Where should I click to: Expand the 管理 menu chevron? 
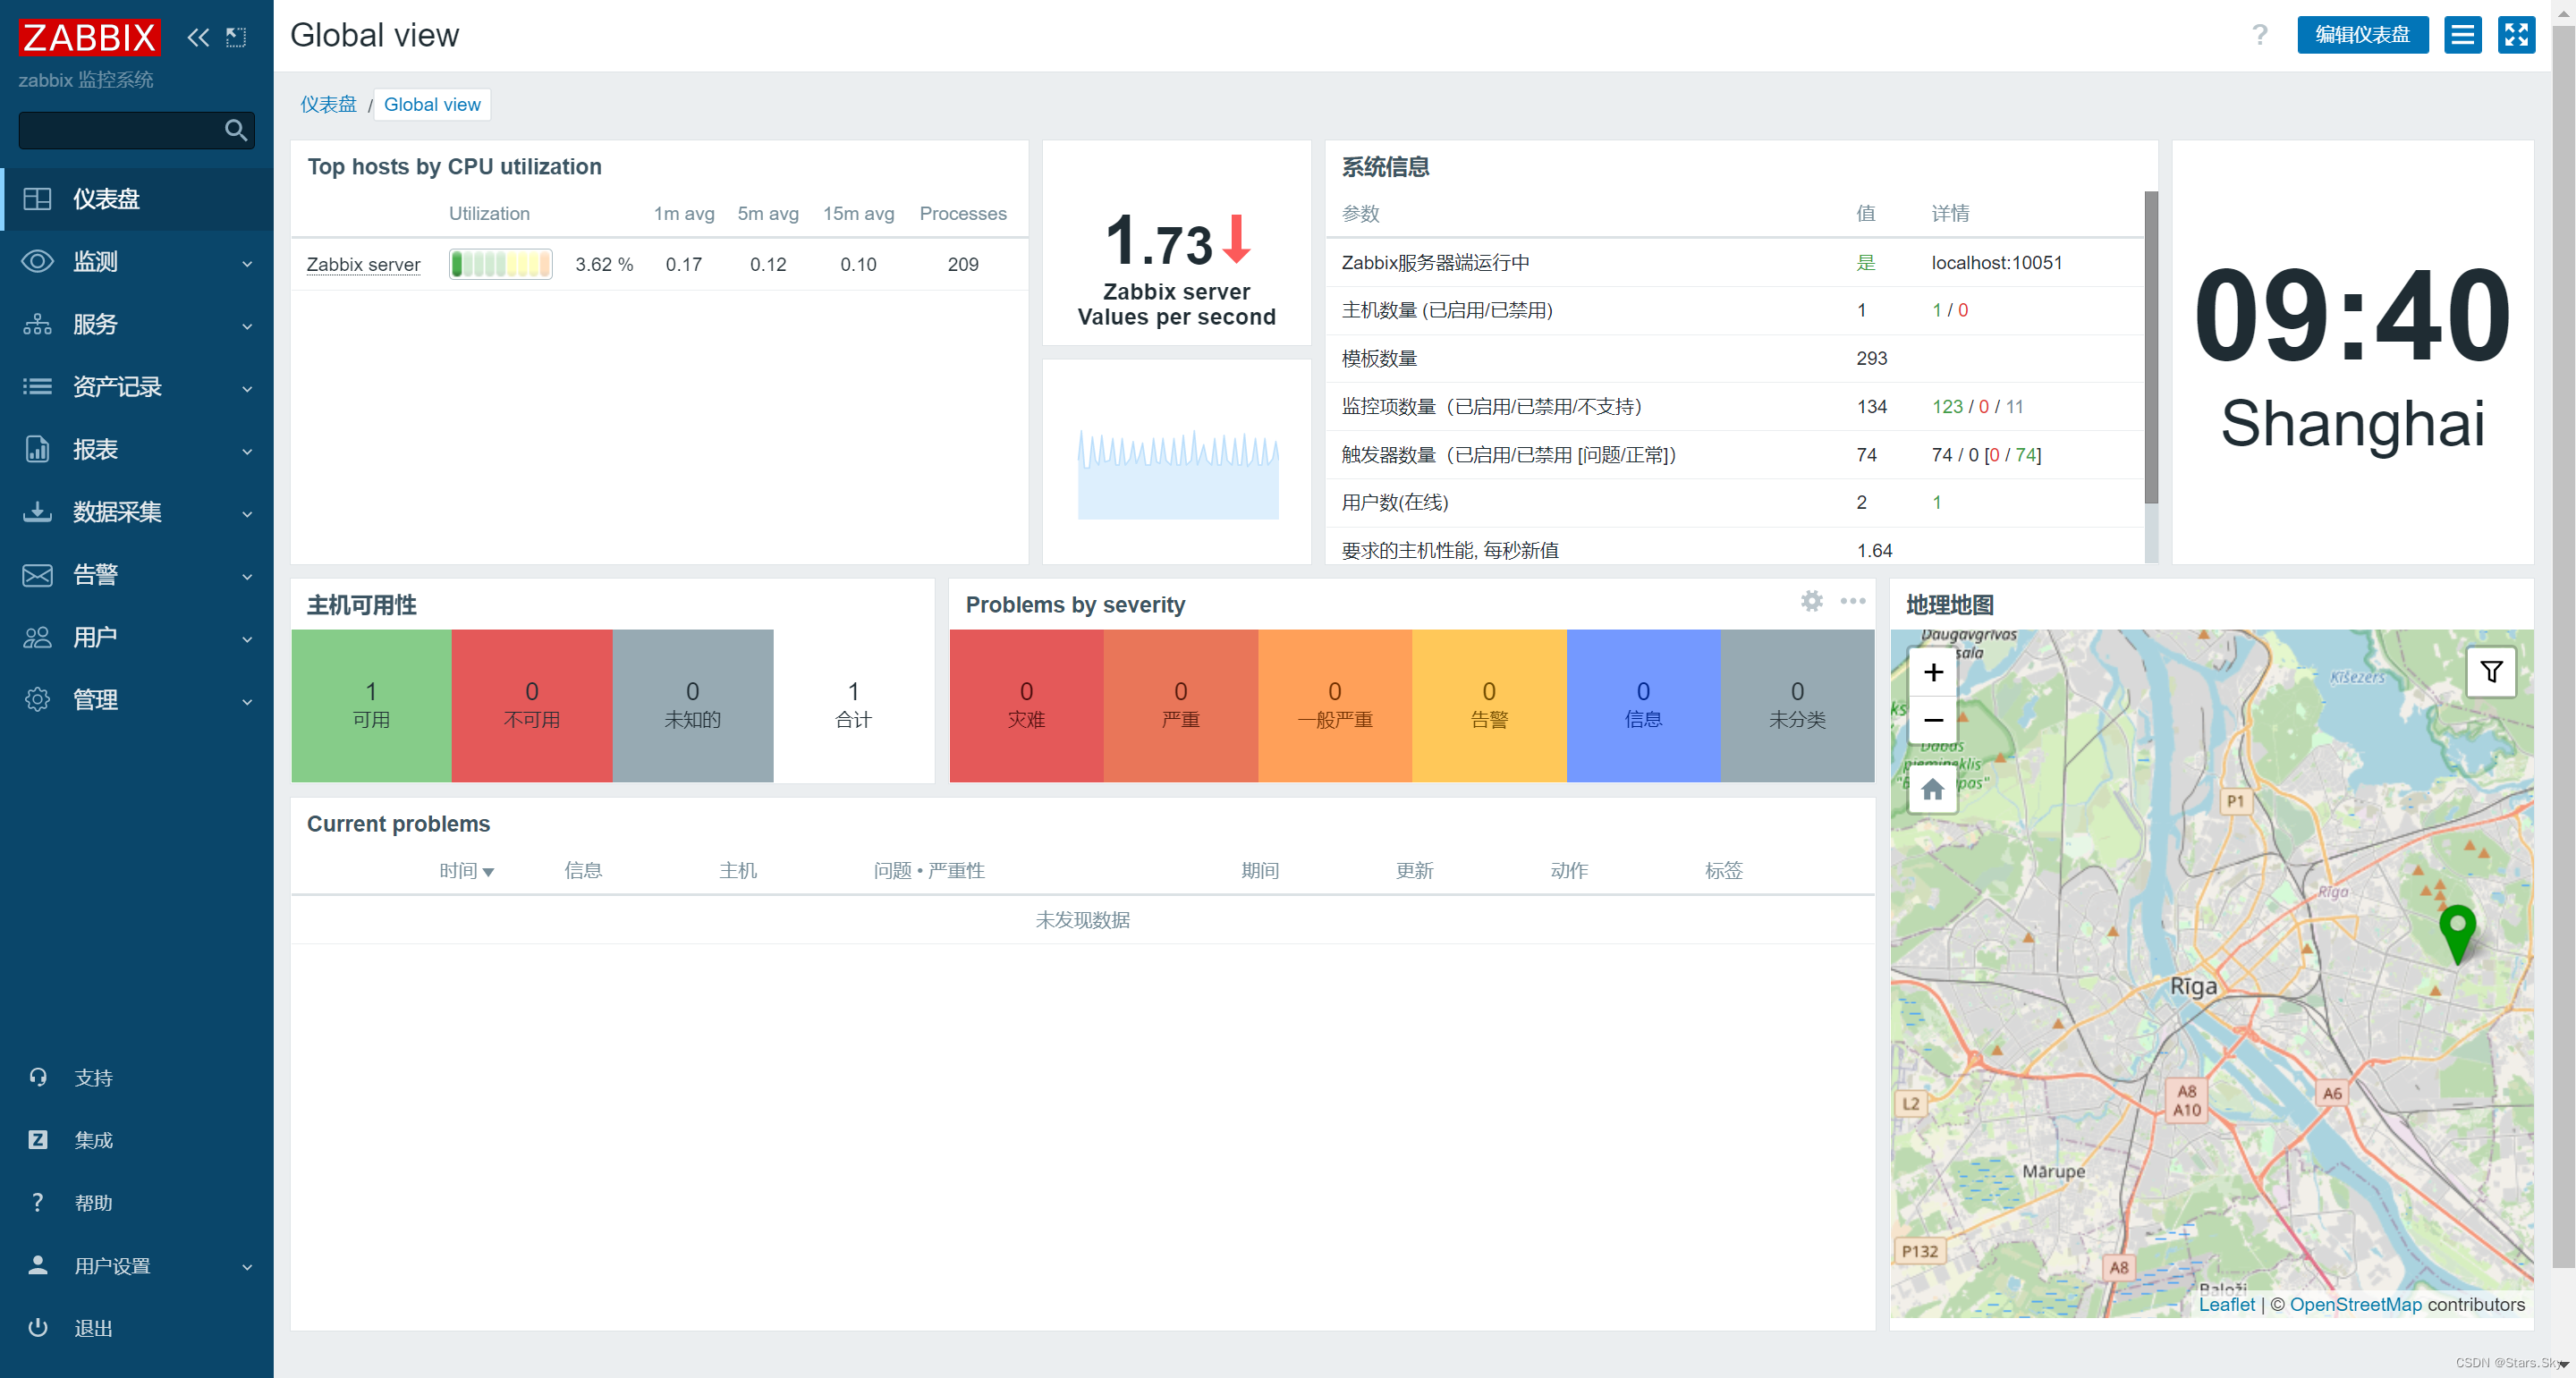tap(247, 702)
